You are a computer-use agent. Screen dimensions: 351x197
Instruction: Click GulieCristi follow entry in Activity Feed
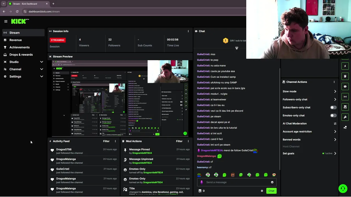point(84,171)
